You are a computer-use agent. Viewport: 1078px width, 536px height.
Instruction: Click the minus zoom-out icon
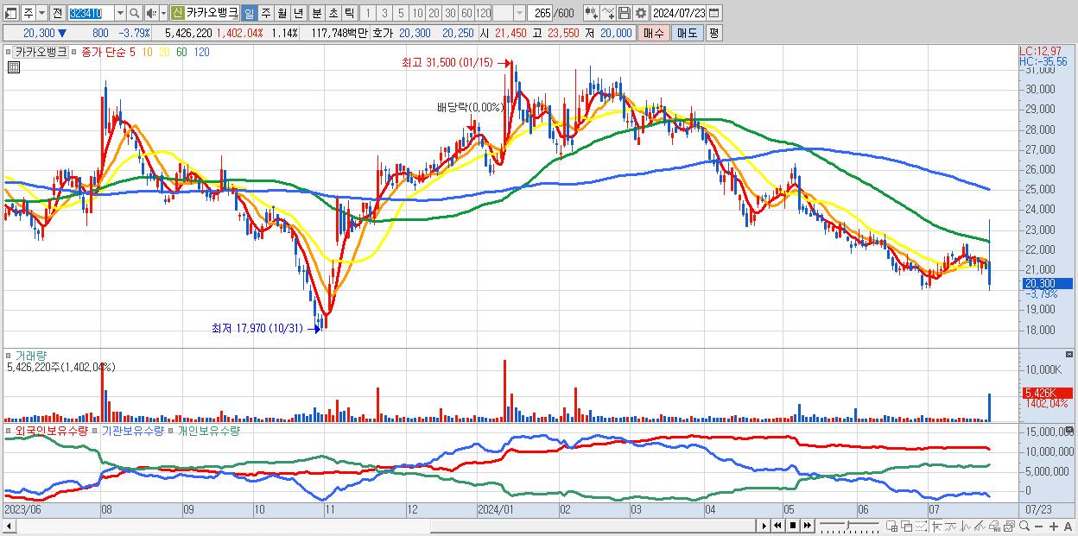(x=1038, y=526)
